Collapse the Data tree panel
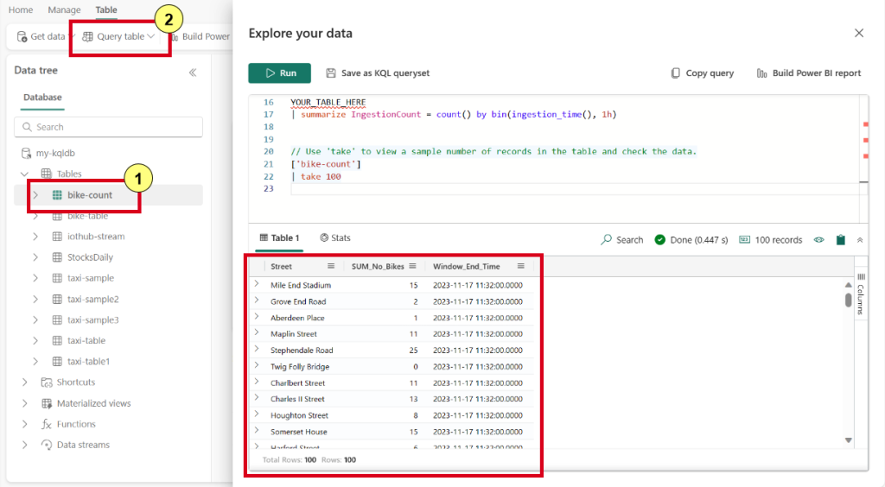Image resolution: width=885 pixels, height=487 pixels. [x=193, y=73]
